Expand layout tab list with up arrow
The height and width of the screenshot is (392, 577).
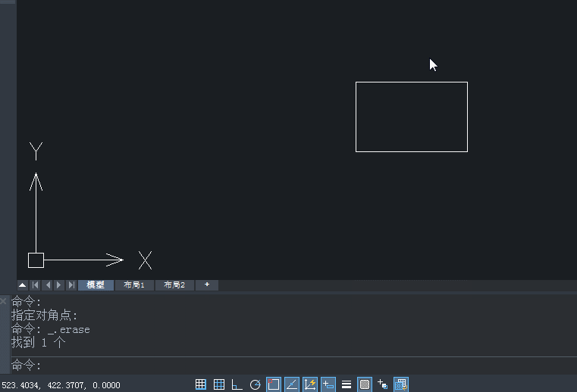pos(22,285)
